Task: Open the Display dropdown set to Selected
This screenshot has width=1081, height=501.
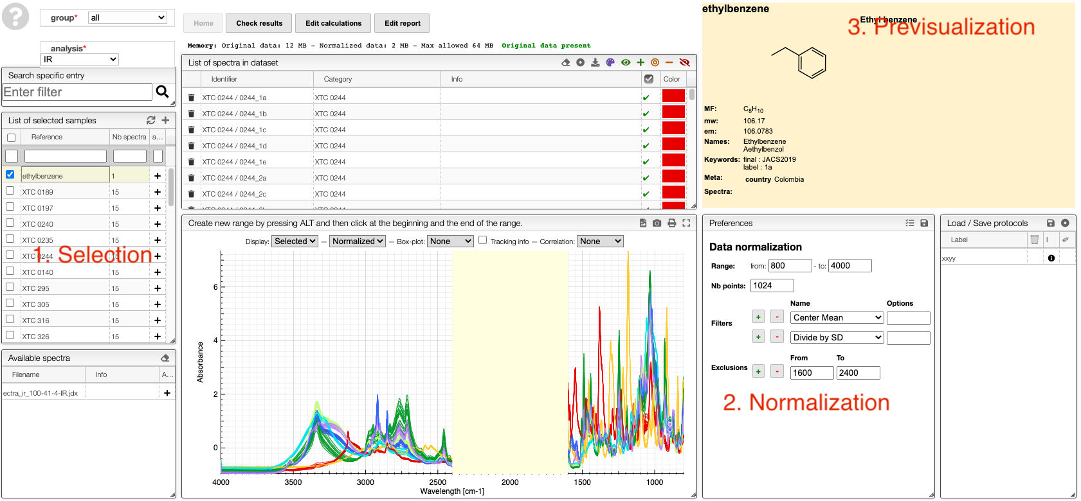Action: 295,241
